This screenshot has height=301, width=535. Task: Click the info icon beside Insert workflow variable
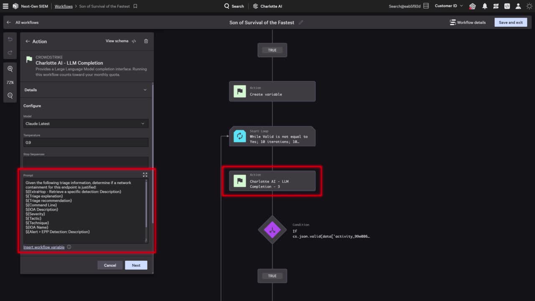click(69, 247)
